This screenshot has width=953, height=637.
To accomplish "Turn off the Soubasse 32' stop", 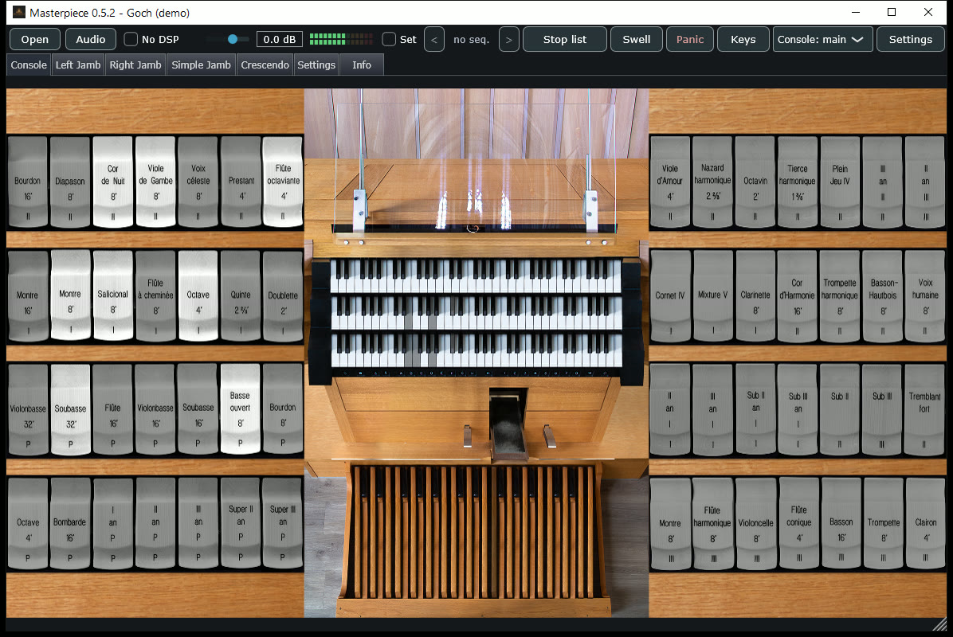I will [70, 410].
